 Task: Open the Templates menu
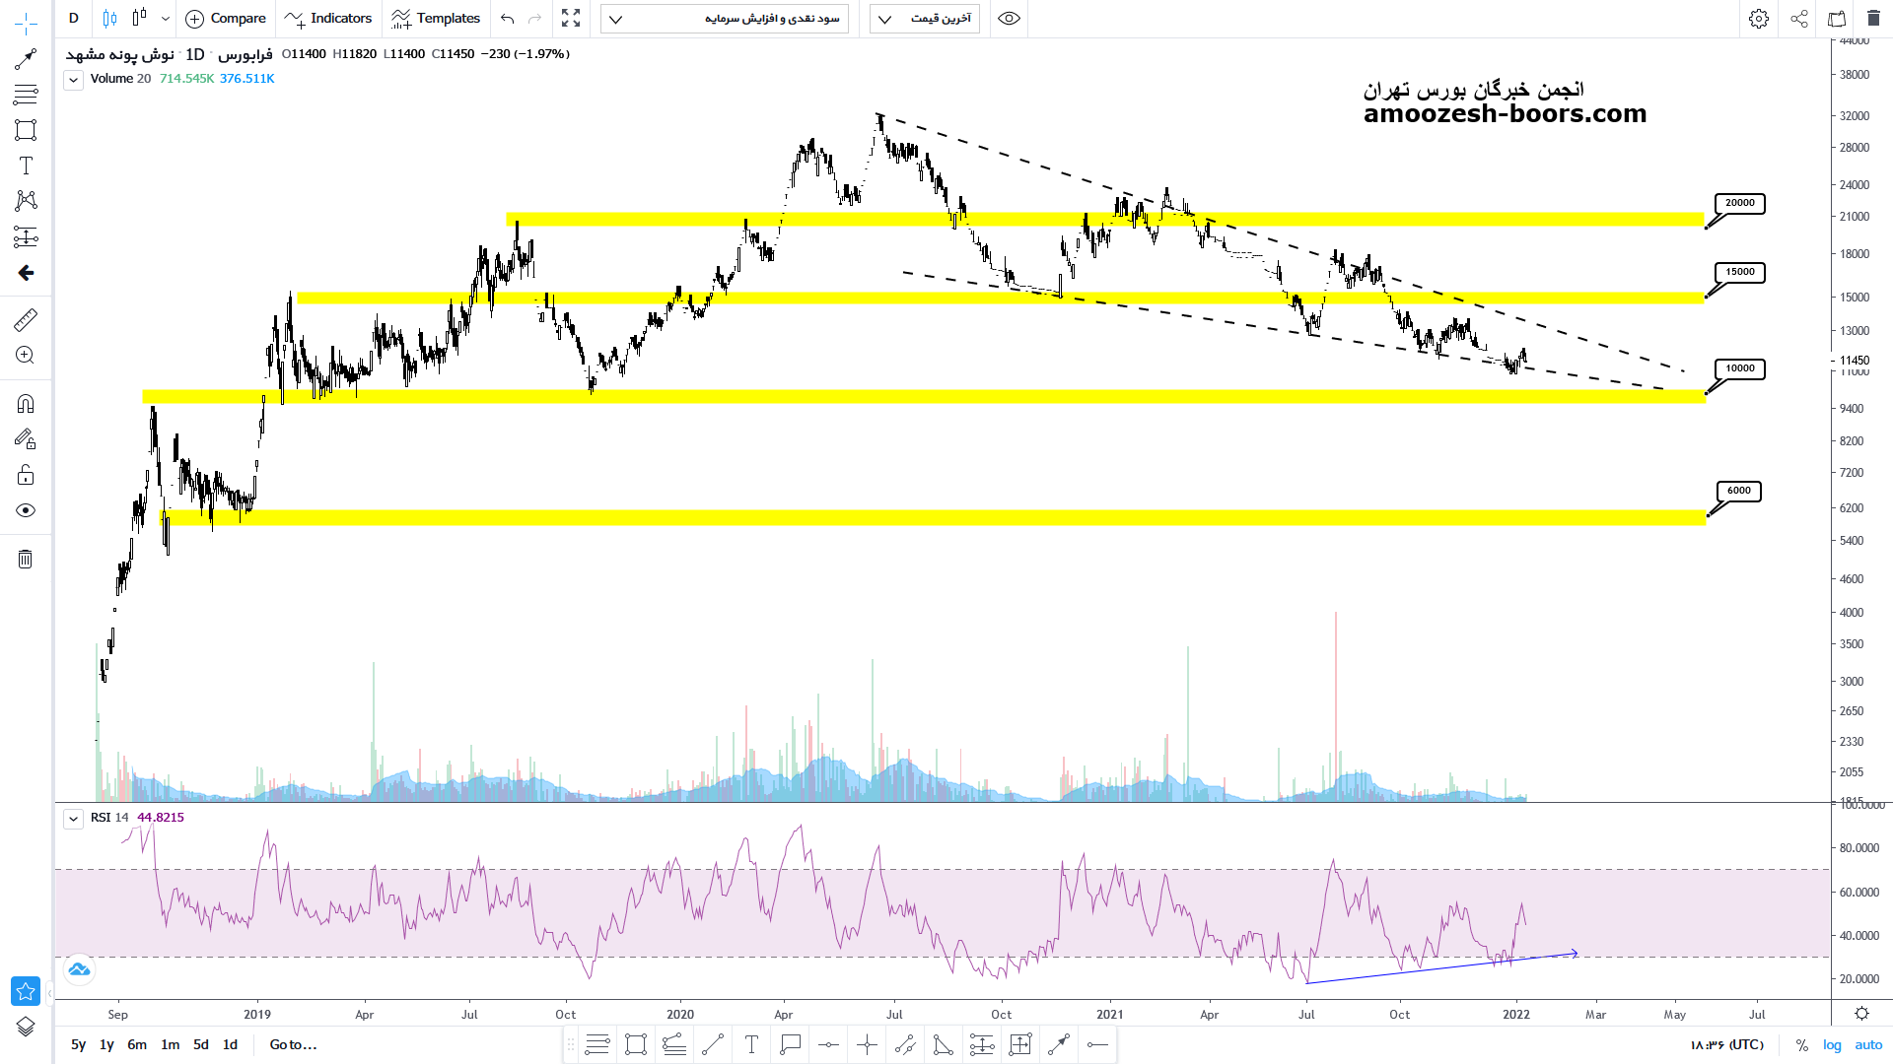tap(435, 19)
